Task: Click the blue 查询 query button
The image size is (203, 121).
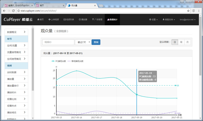Action: point(96,42)
